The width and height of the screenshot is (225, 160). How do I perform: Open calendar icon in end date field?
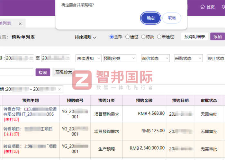click(67, 58)
